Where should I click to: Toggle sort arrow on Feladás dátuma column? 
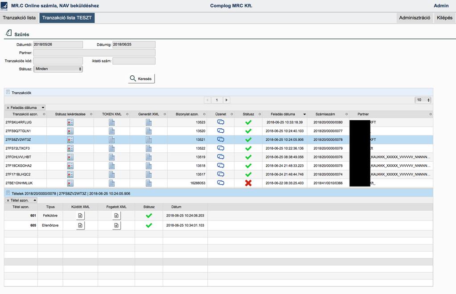coord(304,114)
